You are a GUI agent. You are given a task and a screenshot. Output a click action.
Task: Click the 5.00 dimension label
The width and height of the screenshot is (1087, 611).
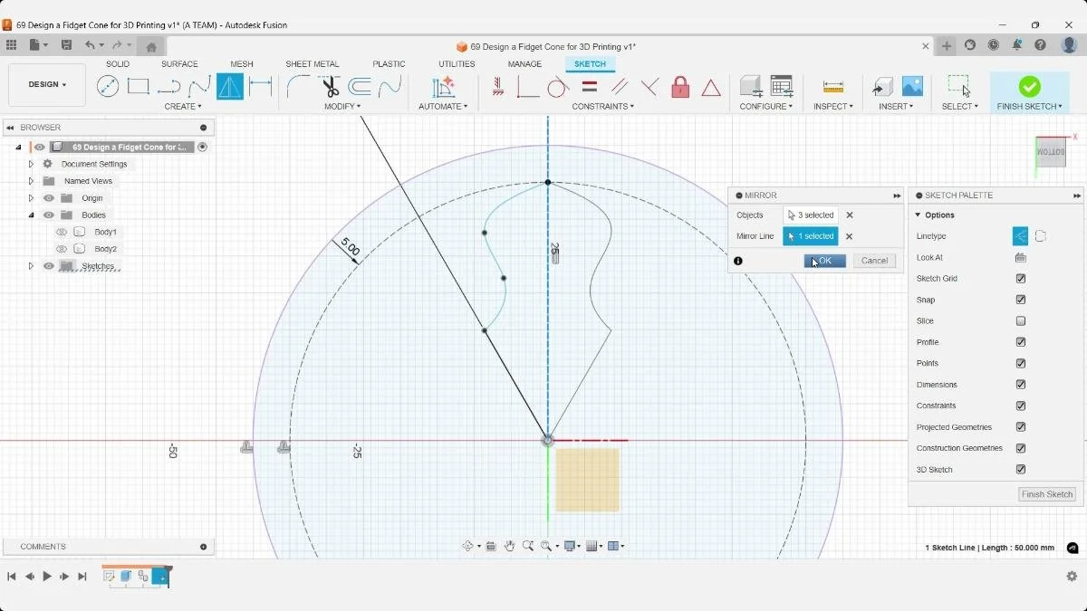click(350, 247)
